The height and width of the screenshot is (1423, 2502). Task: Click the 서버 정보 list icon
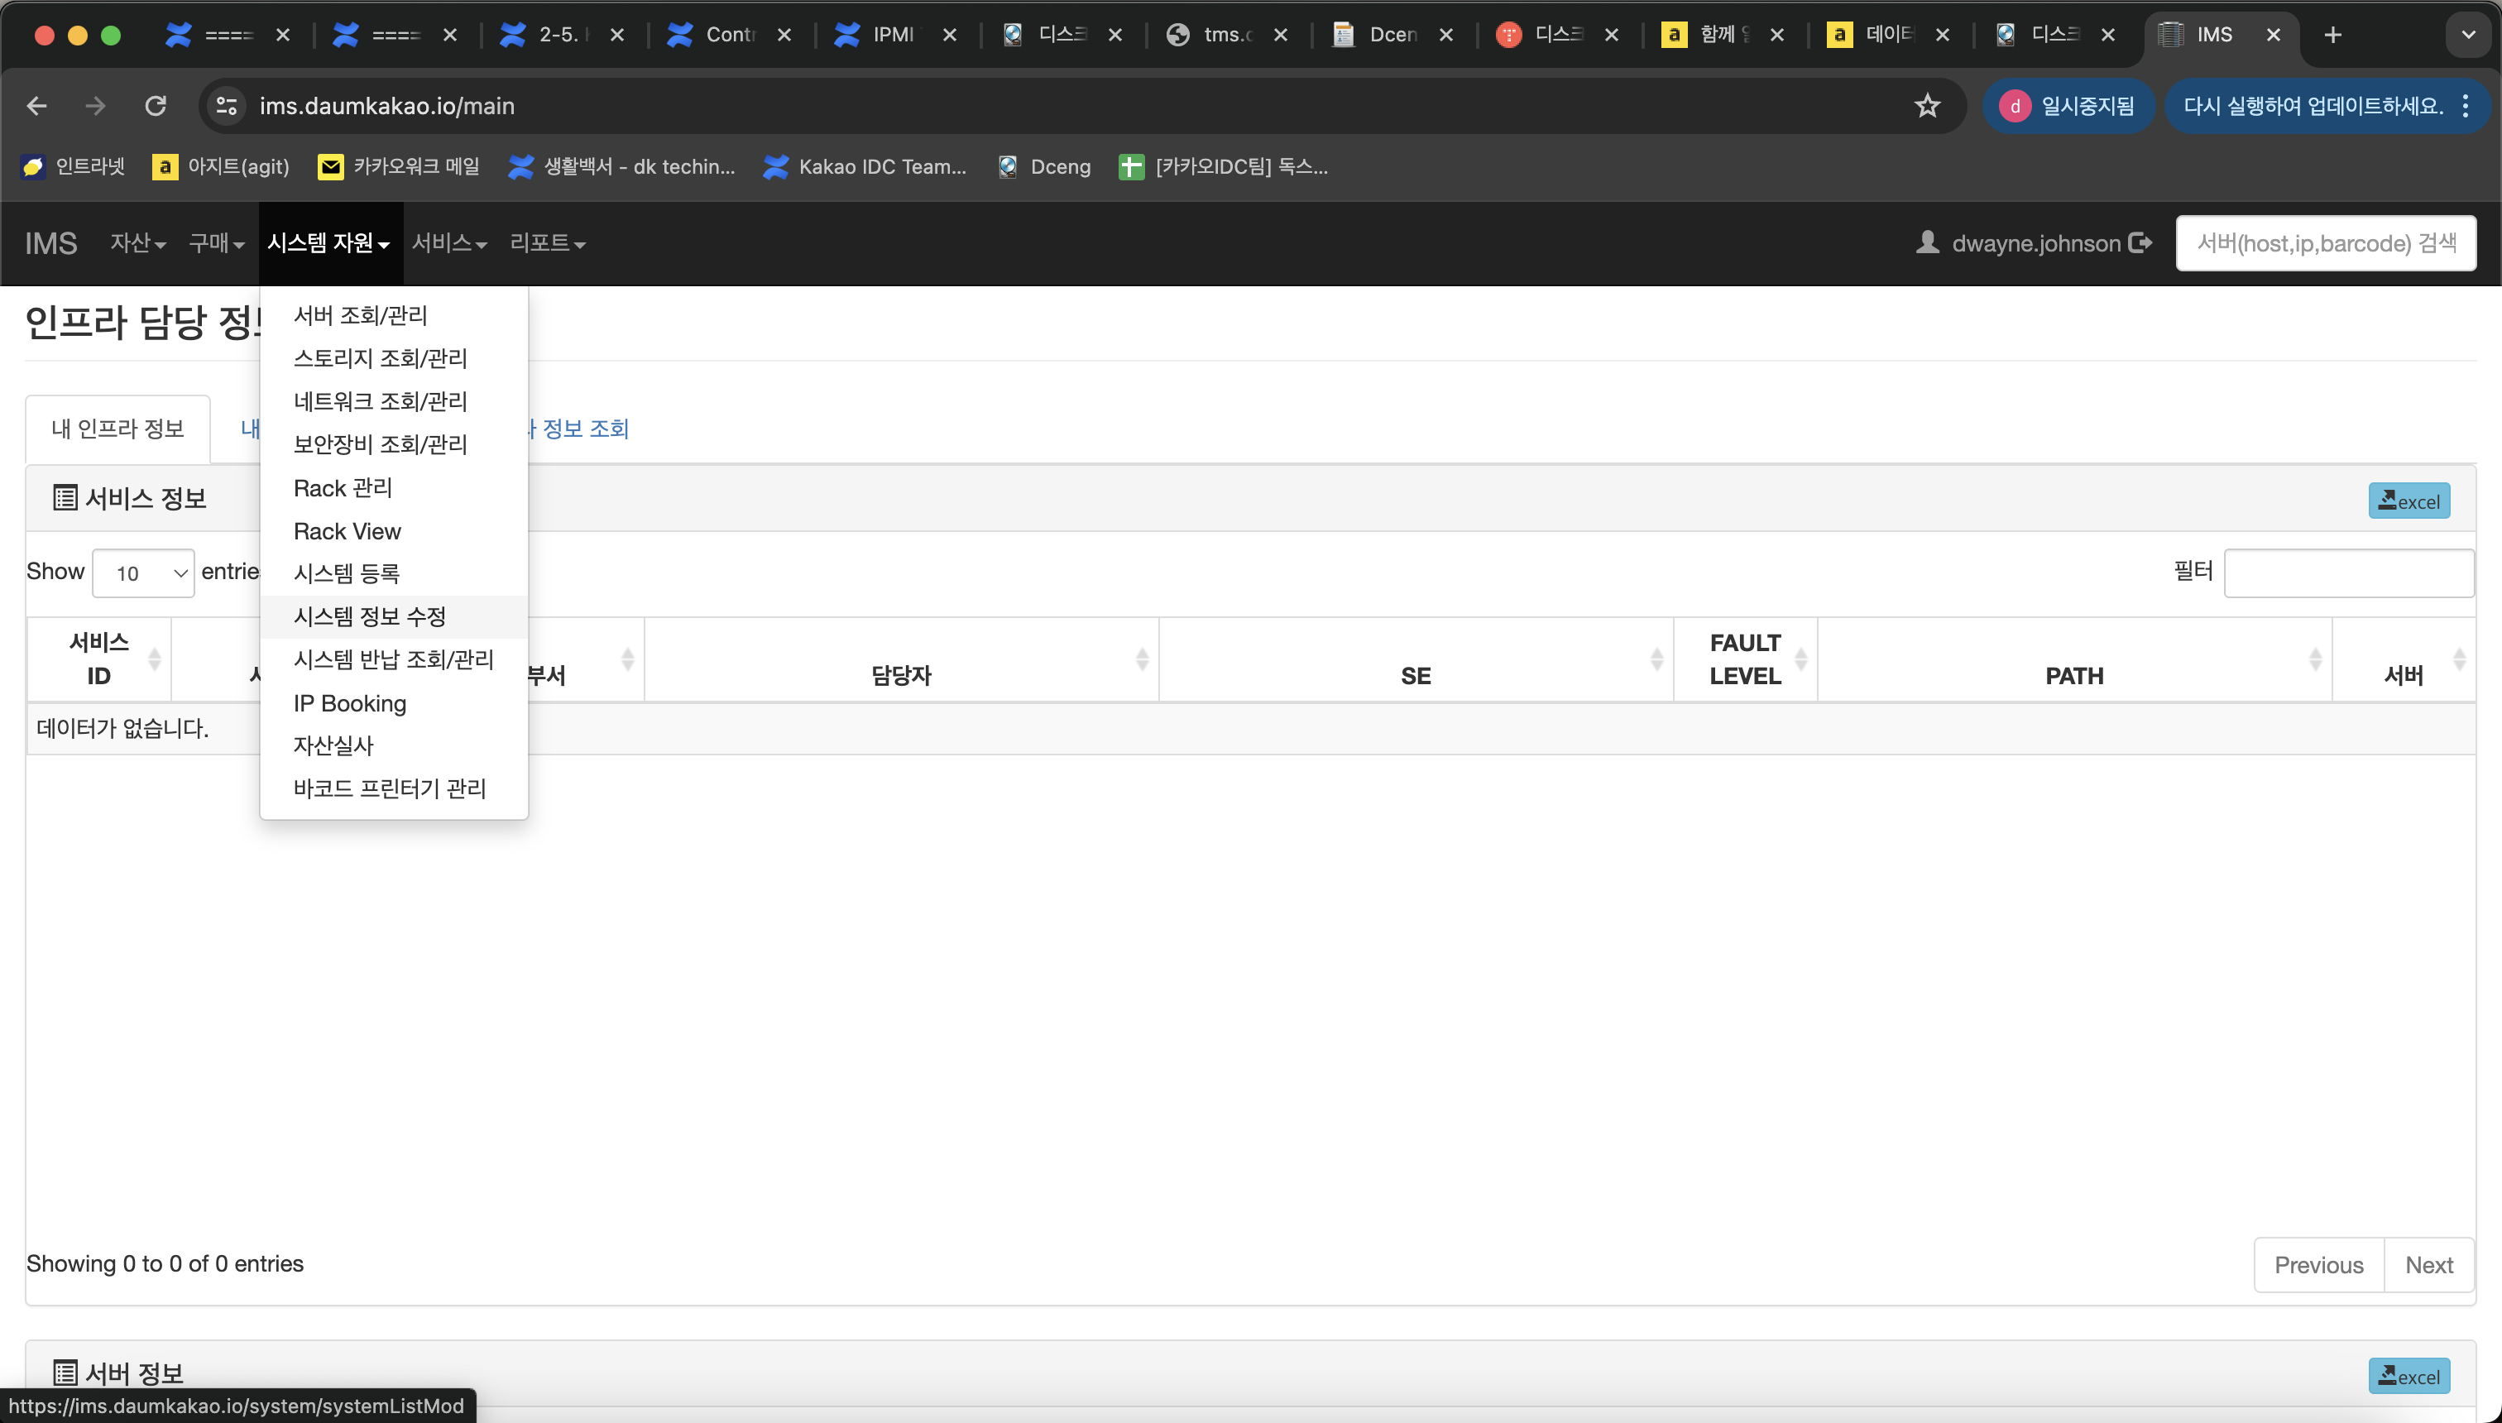pos(65,1373)
